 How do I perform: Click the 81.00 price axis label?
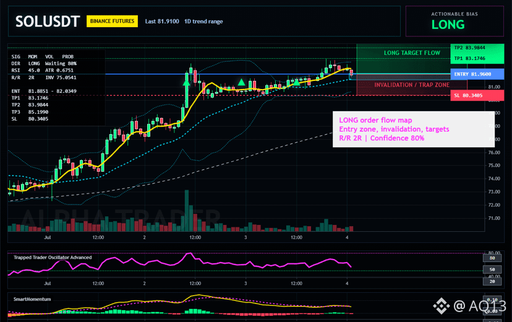coord(493,87)
